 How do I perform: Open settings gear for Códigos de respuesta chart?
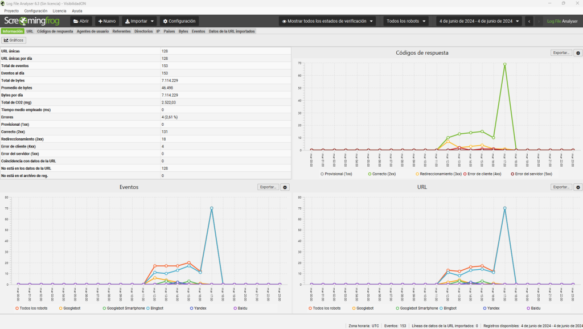578,53
